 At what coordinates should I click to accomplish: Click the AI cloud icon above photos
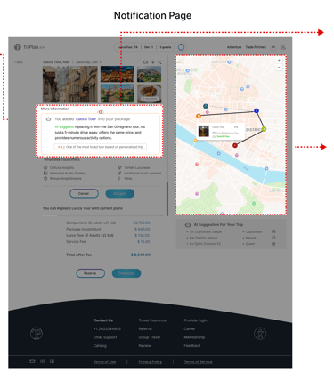tap(145, 62)
